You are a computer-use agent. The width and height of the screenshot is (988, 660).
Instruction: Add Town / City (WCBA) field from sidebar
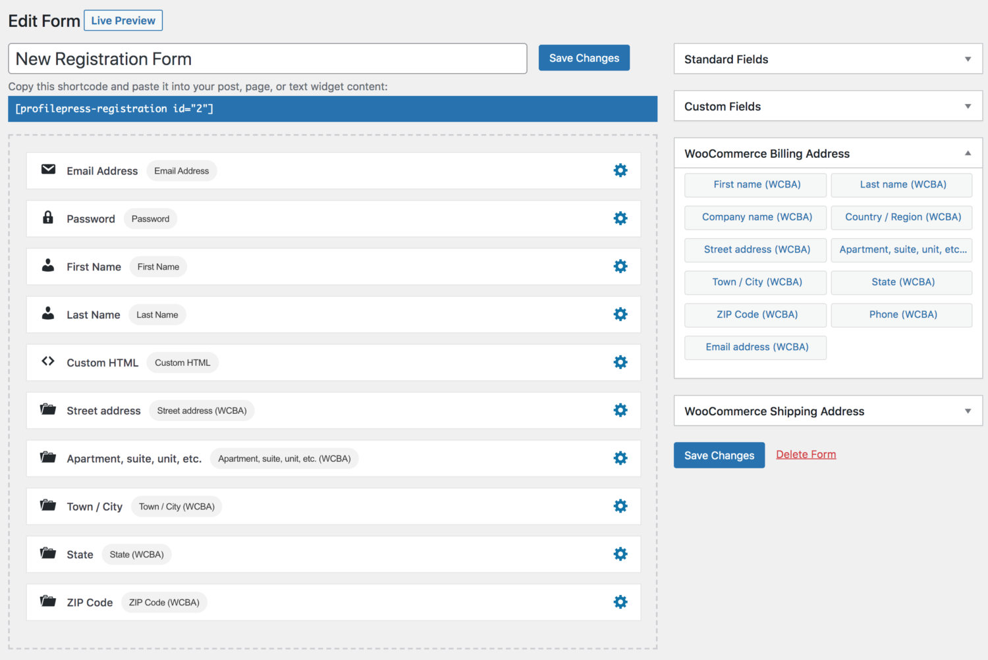tap(755, 282)
